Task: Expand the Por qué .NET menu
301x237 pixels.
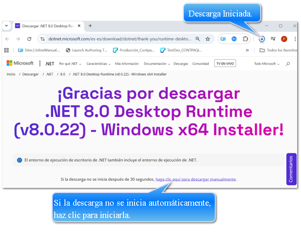Action: [x=70, y=64]
